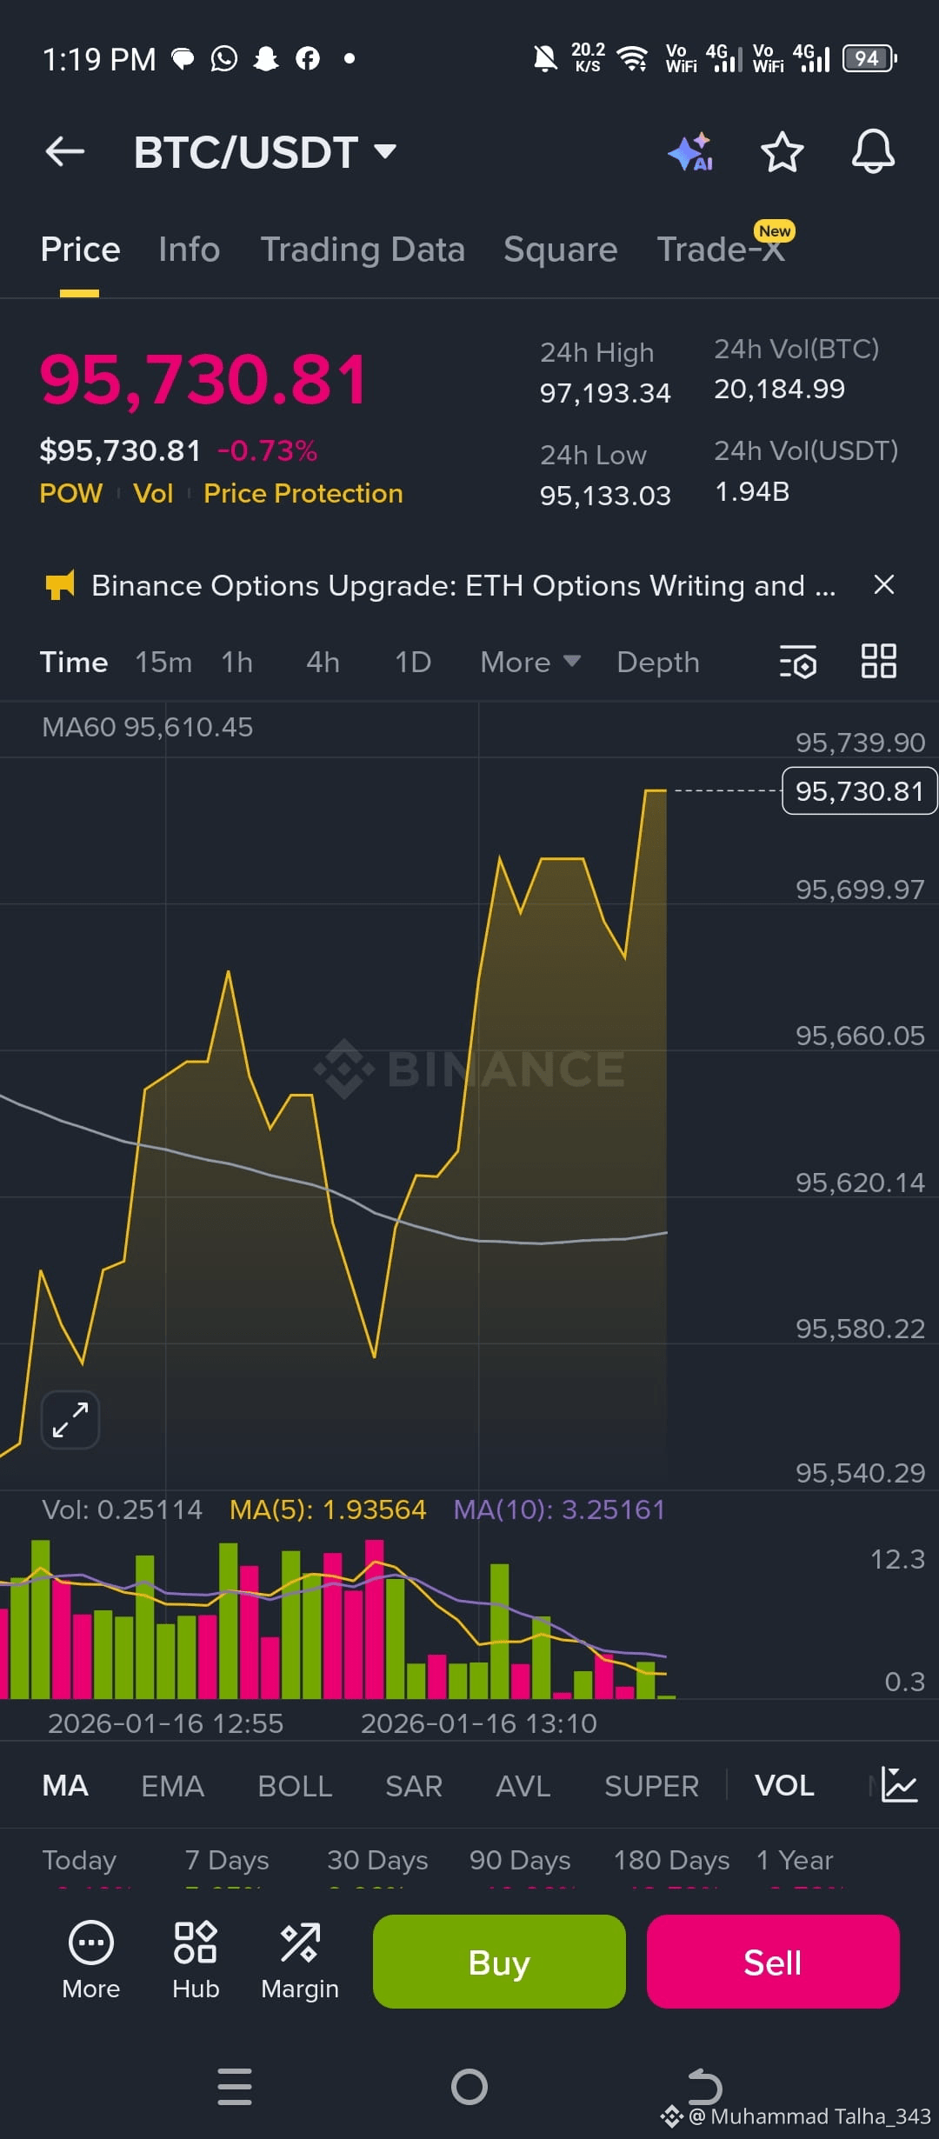Toggle the SUPER indicator
The width and height of the screenshot is (939, 2139).
651,1786
